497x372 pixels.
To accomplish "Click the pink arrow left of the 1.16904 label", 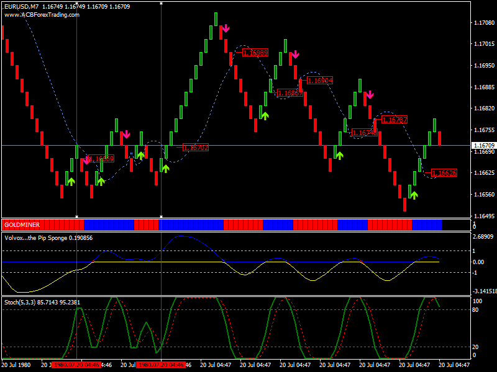I will coord(295,55).
